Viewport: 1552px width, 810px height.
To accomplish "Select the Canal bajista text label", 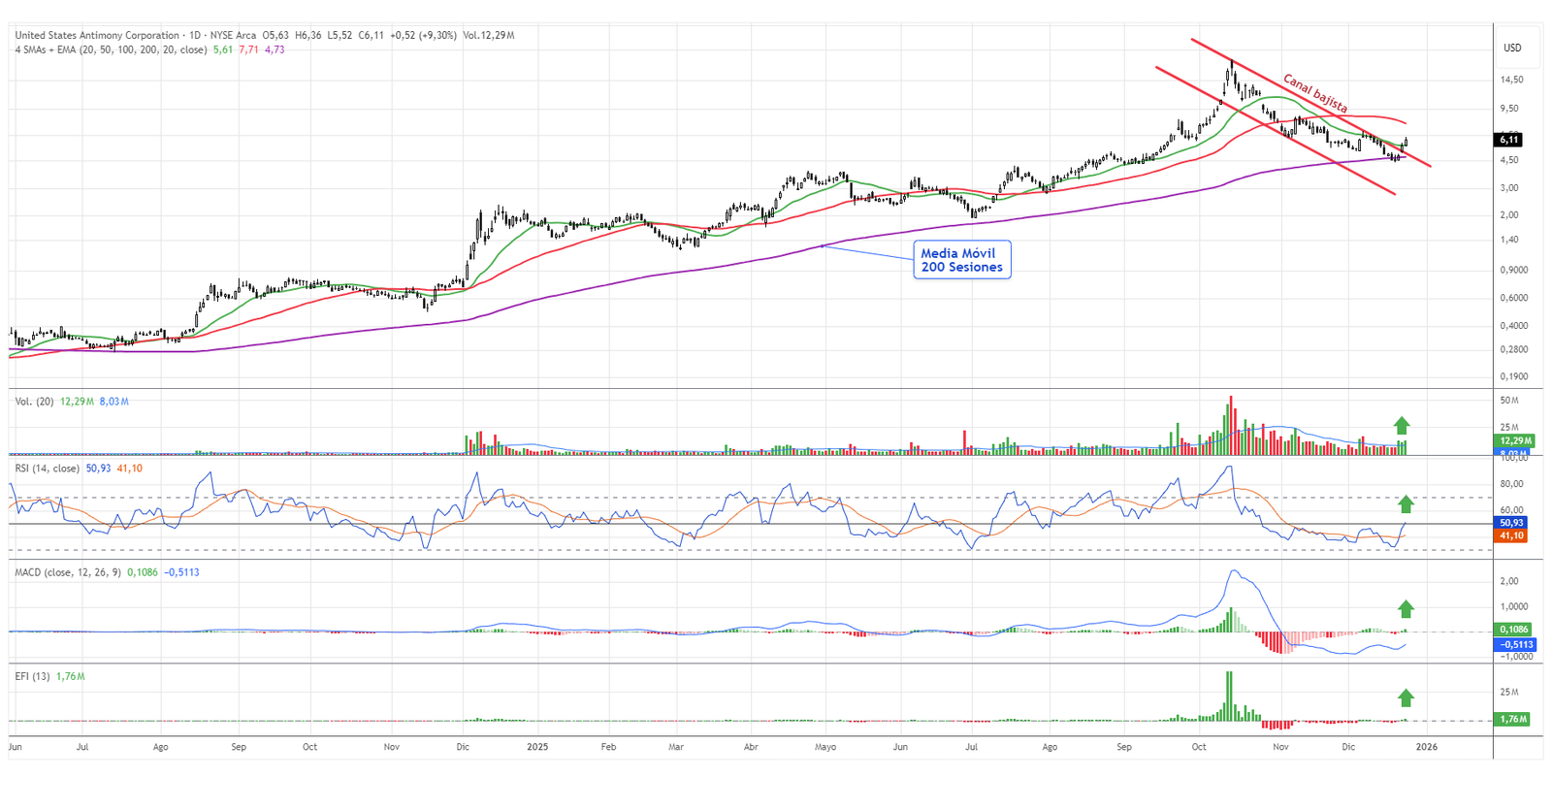I will [x=1314, y=92].
